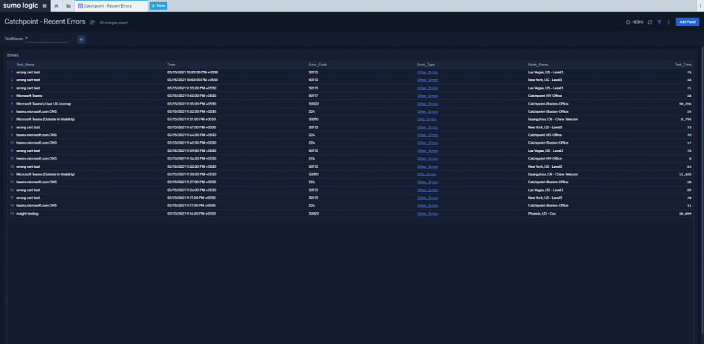Open Other_Errors link for Microsoft Teams's User UX Journey

428,104
